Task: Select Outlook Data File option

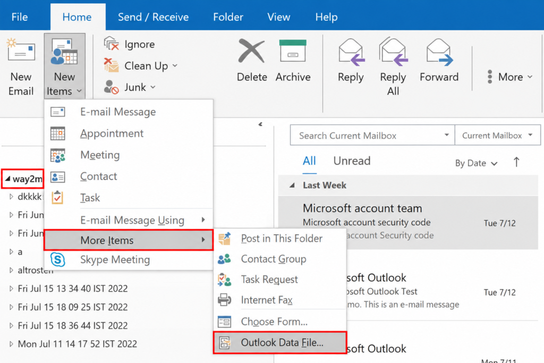Action: point(280,342)
